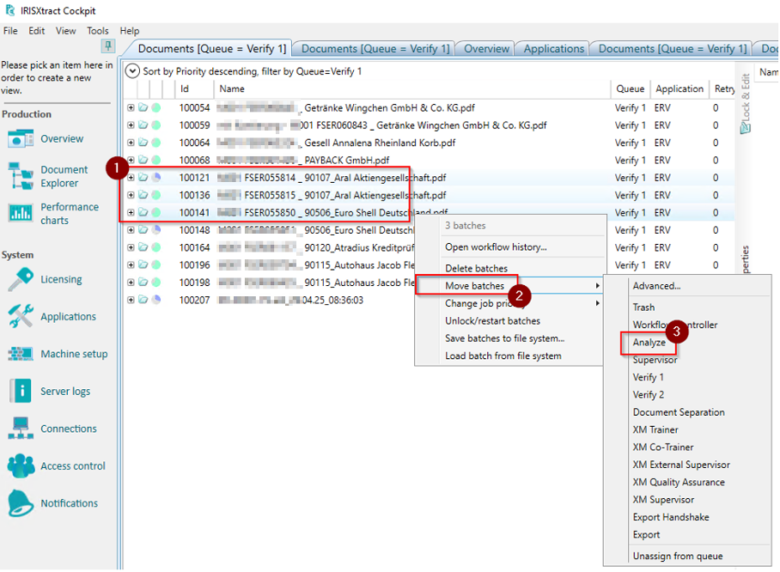Choose Load batch from file system
Viewport: 780px width, 572px height.
coord(503,356)
